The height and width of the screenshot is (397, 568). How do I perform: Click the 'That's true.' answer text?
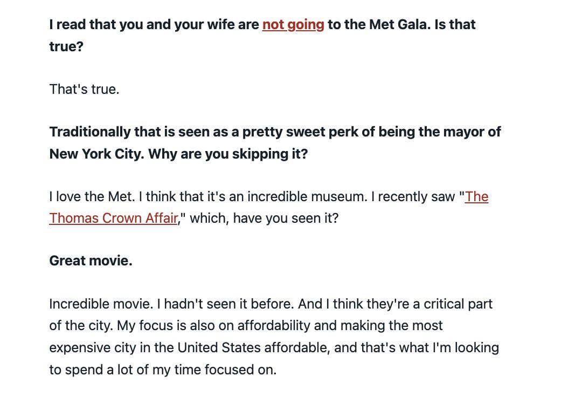[x=84, y=89]
